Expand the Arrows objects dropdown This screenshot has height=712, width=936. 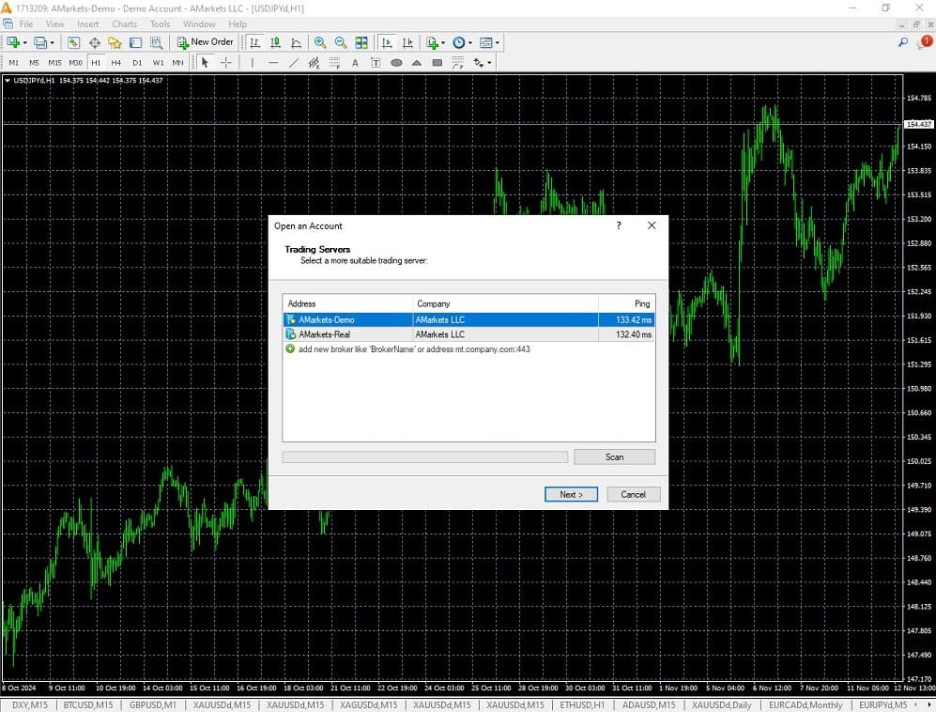tap(489, 63)
